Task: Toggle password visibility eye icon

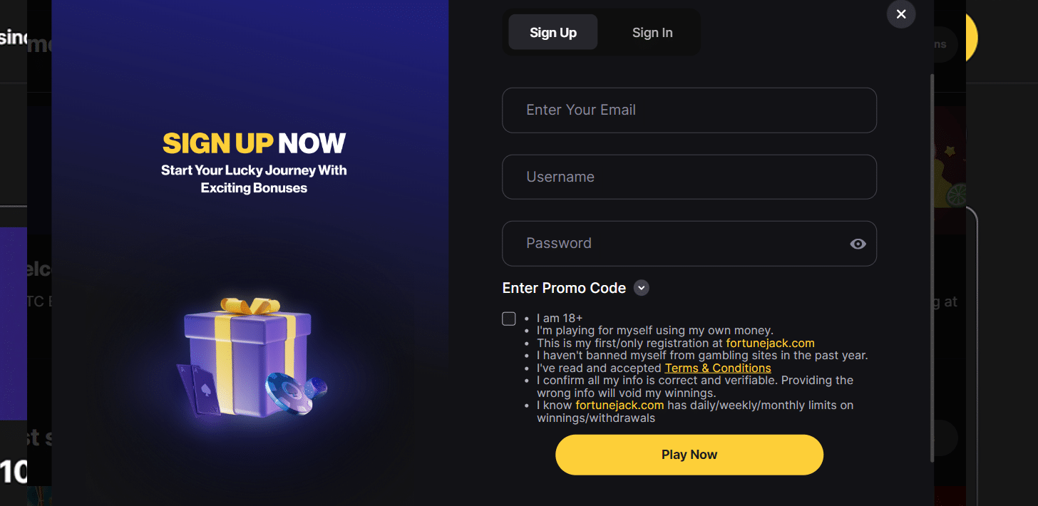Action: pos(858,244)
